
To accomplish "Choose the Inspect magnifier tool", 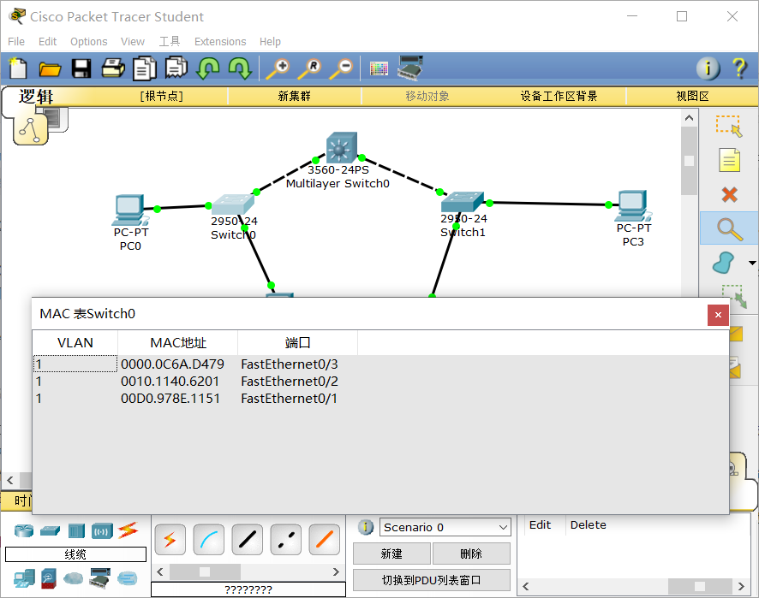I will click(x=729, y=228).
